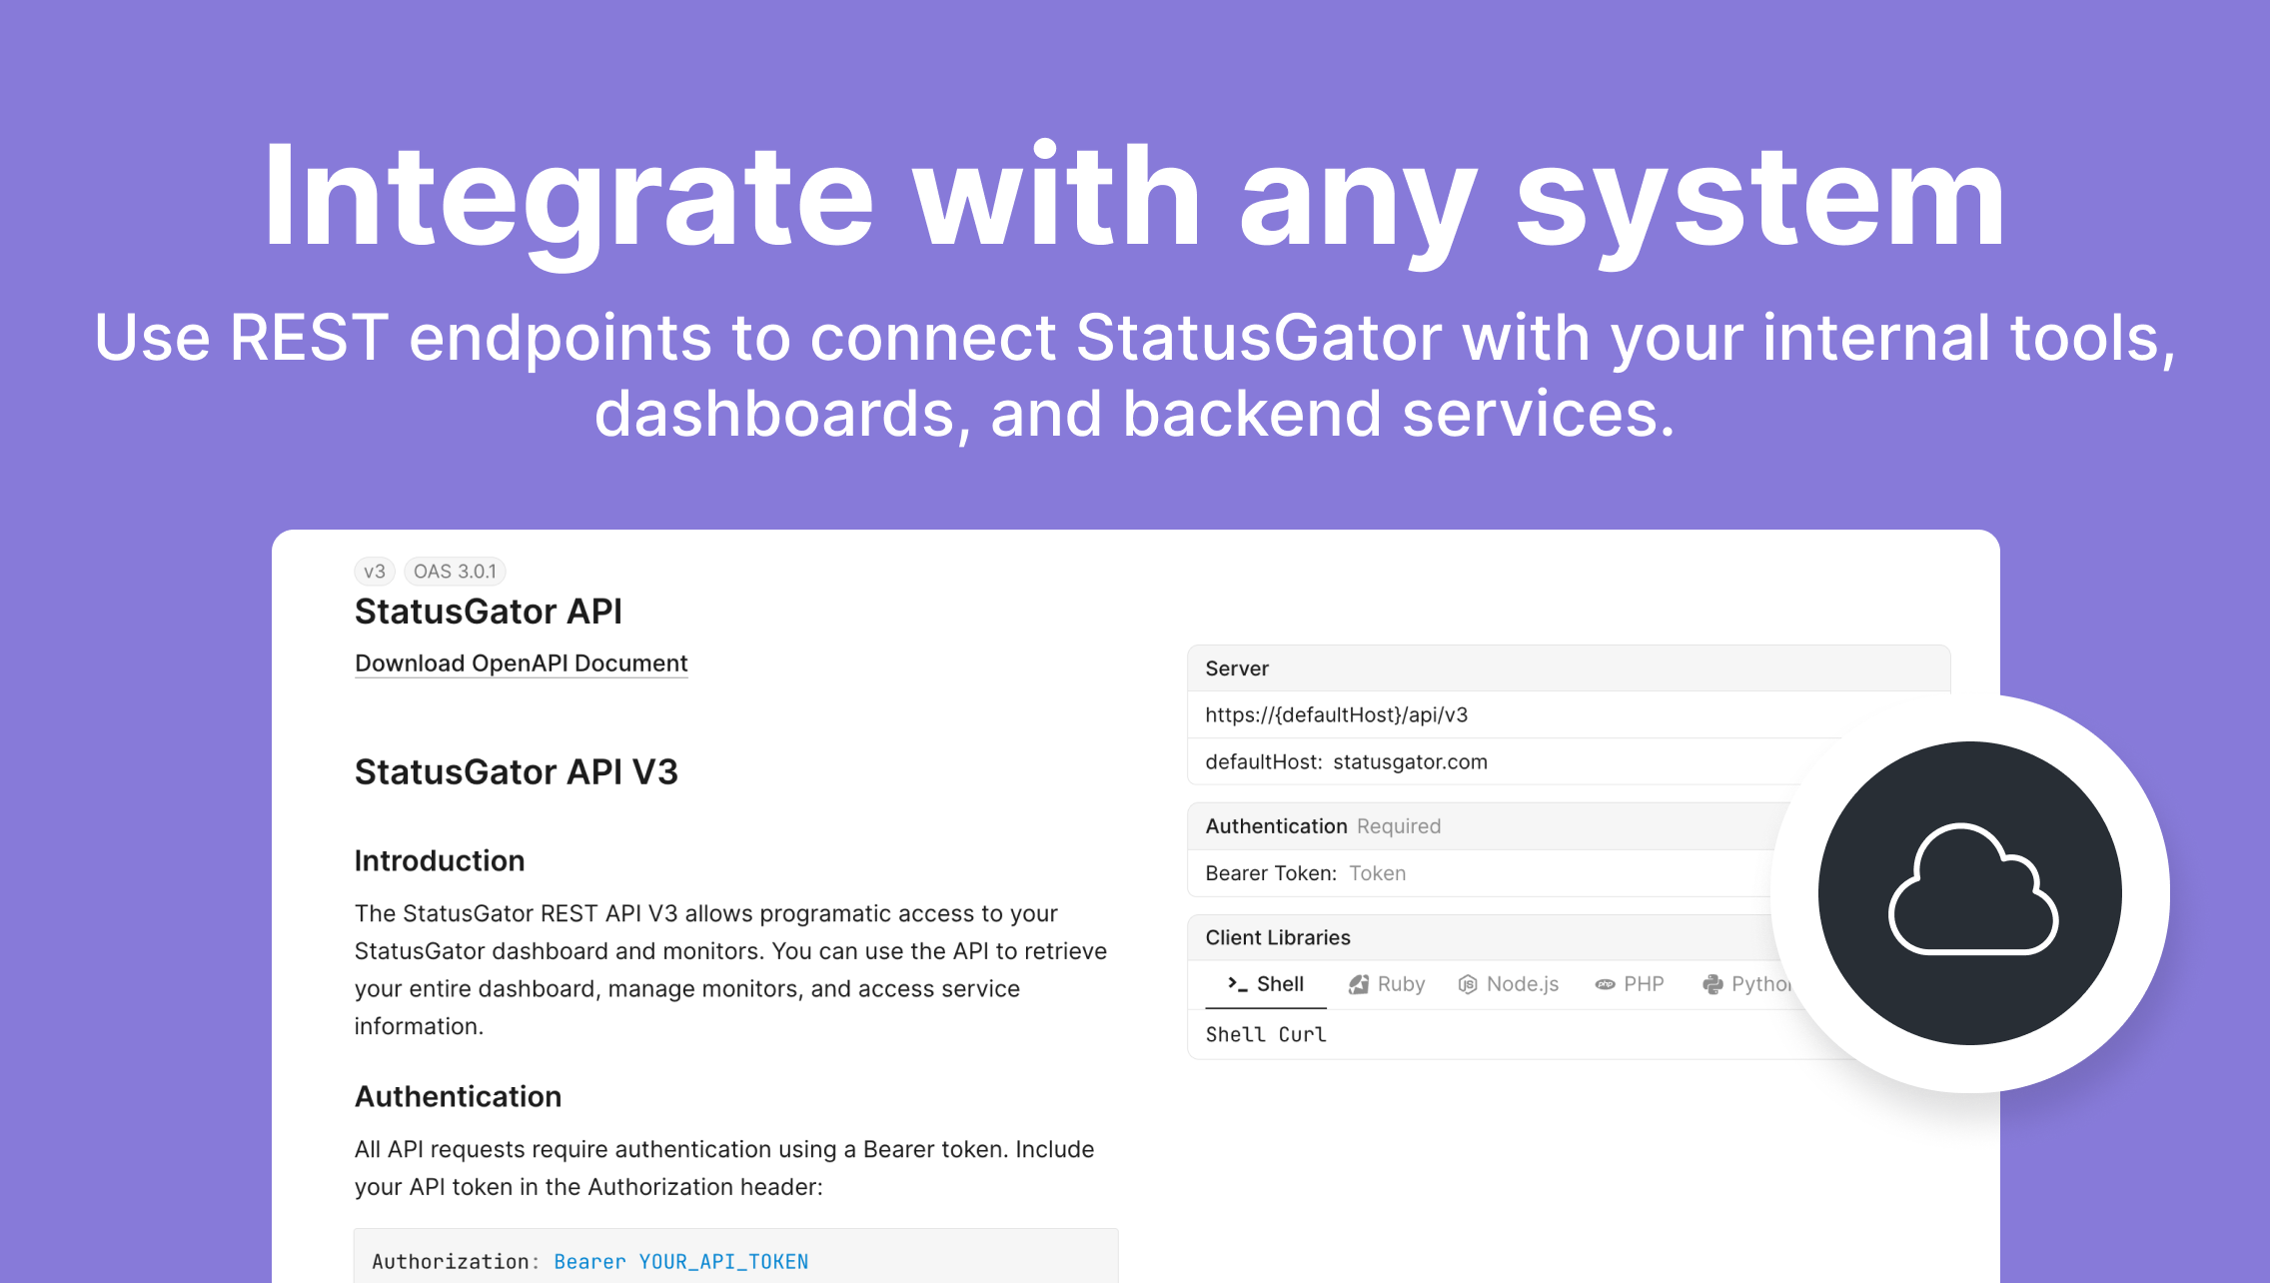Choose the PHP client library tab
This screenshot has height=1283, width=2270.
1631,984
